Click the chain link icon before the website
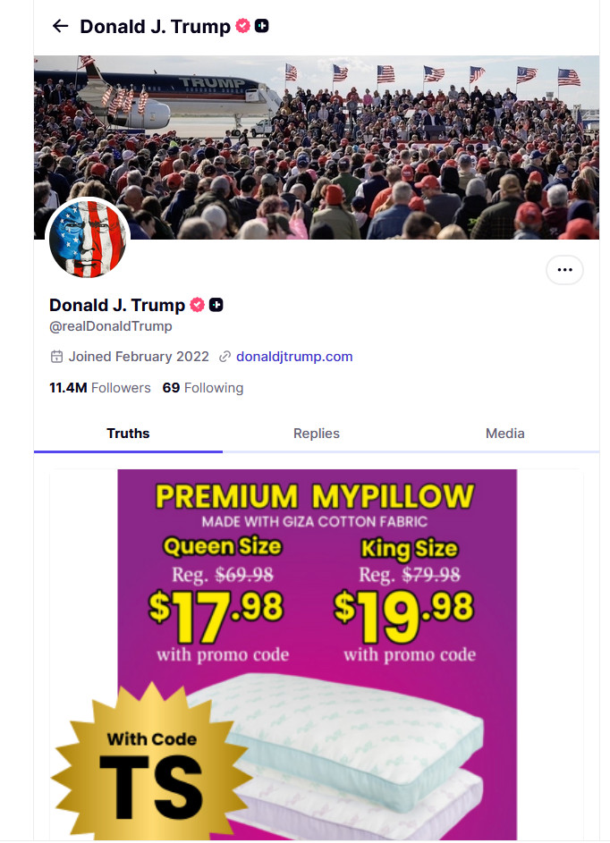This screenshot has width=610, height=843. tap(225, 357)
